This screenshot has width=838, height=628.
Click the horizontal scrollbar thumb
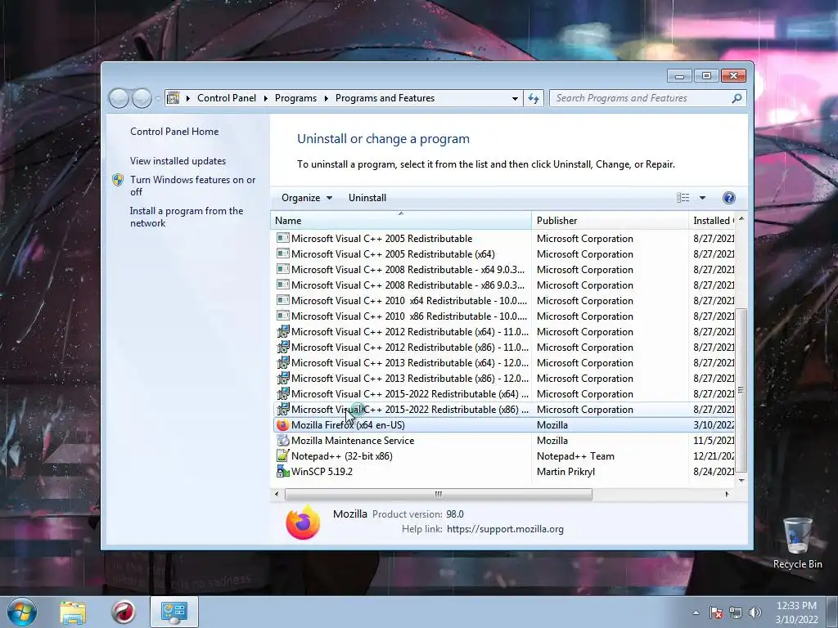[x=439, y=494]
